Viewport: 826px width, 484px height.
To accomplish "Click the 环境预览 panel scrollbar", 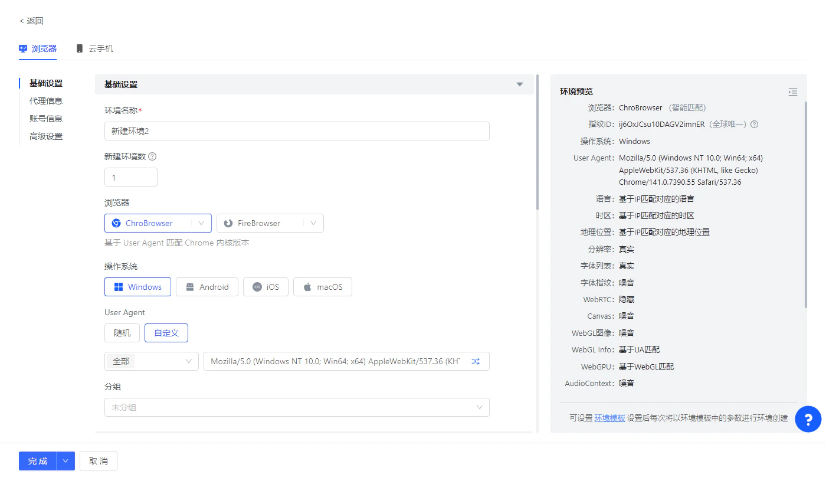I will tap(805, 204).
